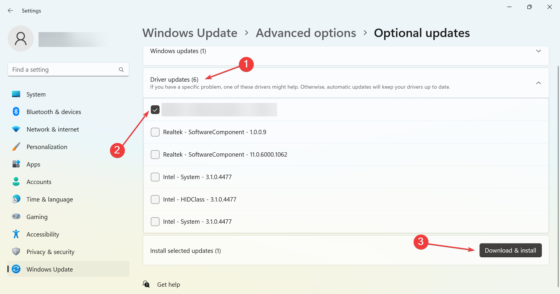The width and height of the screenshot is (560, 294).
Task: Select Windows Update in the sidebar
Action: [x=50, y=269]
